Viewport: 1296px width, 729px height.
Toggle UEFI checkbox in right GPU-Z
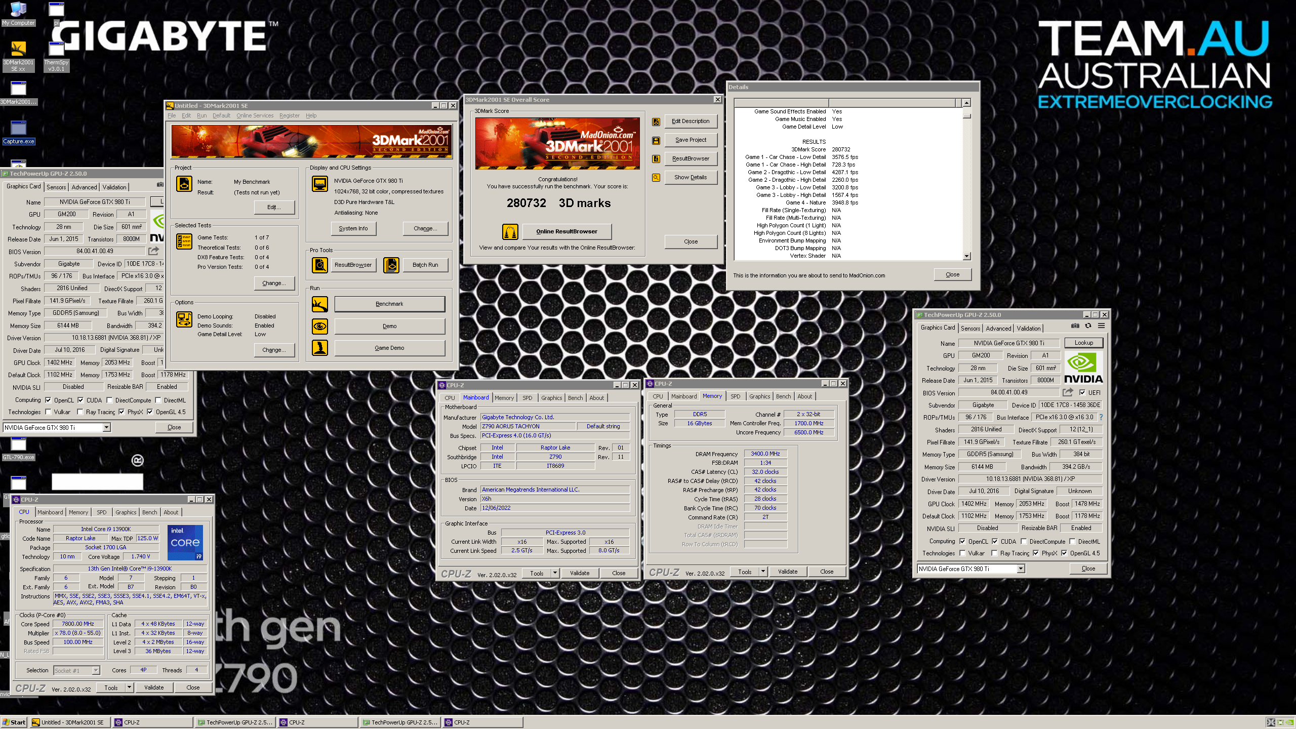coord(1082,393)
